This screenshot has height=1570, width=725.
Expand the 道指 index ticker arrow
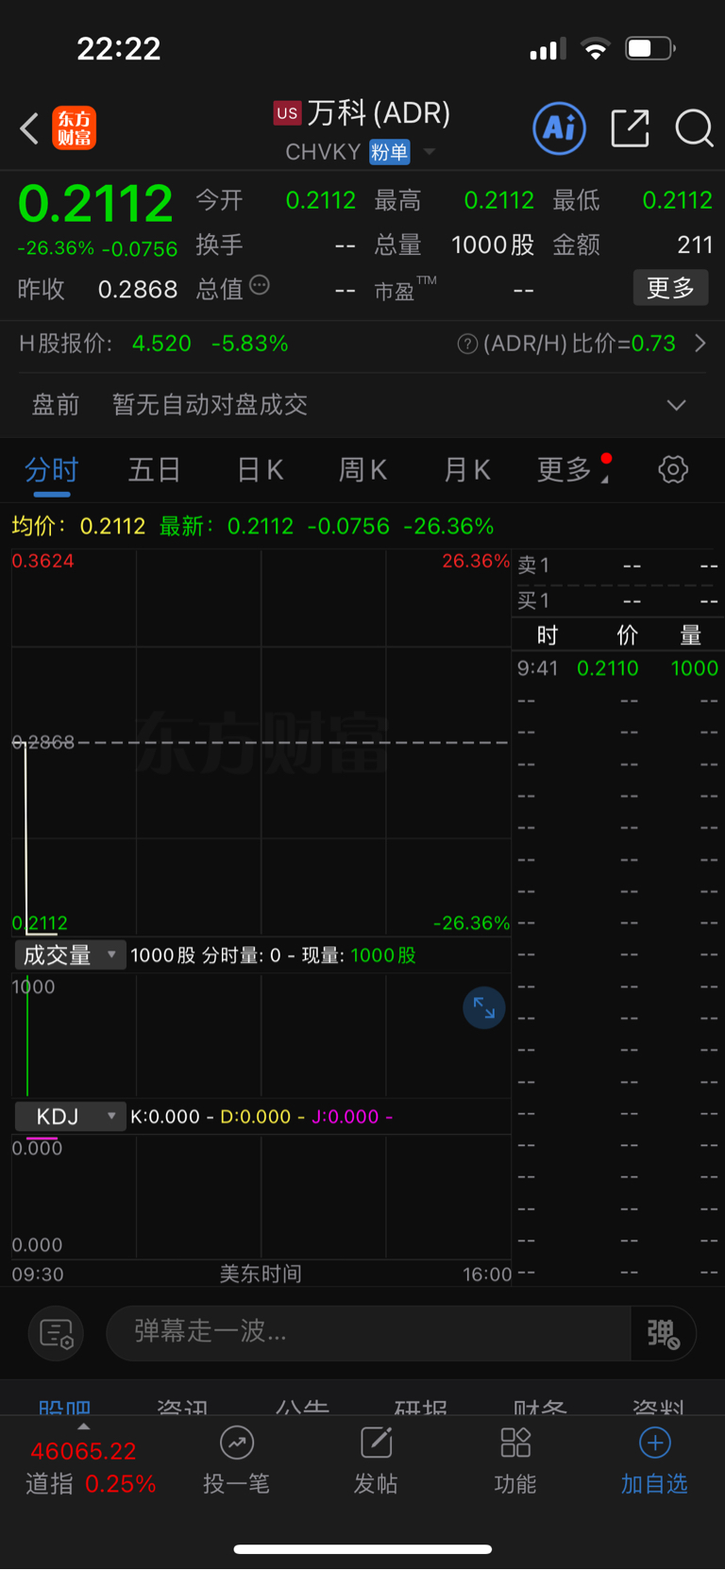coord(84,1427)
